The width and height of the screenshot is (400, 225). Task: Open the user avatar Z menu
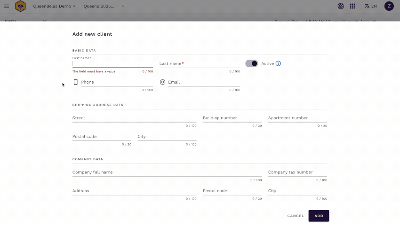click(389, 6)
